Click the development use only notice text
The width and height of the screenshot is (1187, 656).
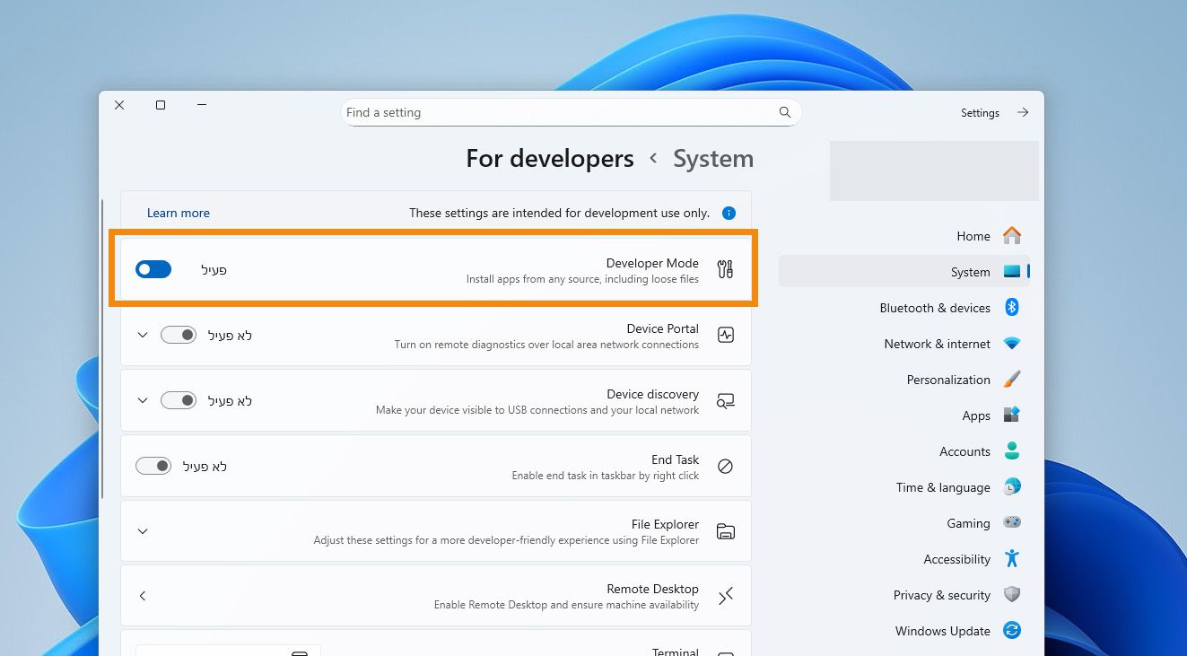coord(560,213)
